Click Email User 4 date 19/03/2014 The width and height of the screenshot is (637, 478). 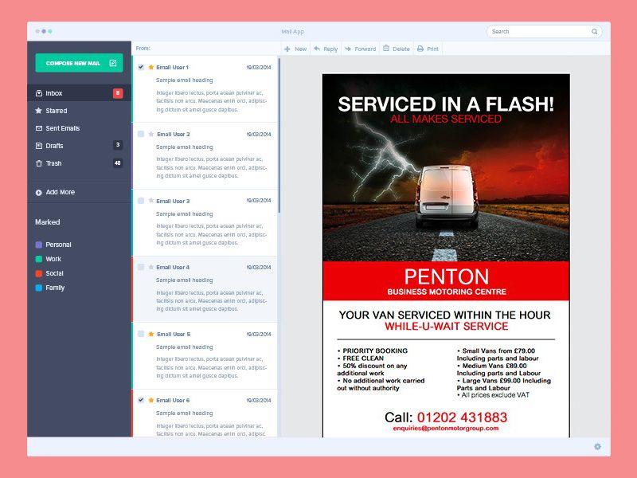(x=259, y=267)
